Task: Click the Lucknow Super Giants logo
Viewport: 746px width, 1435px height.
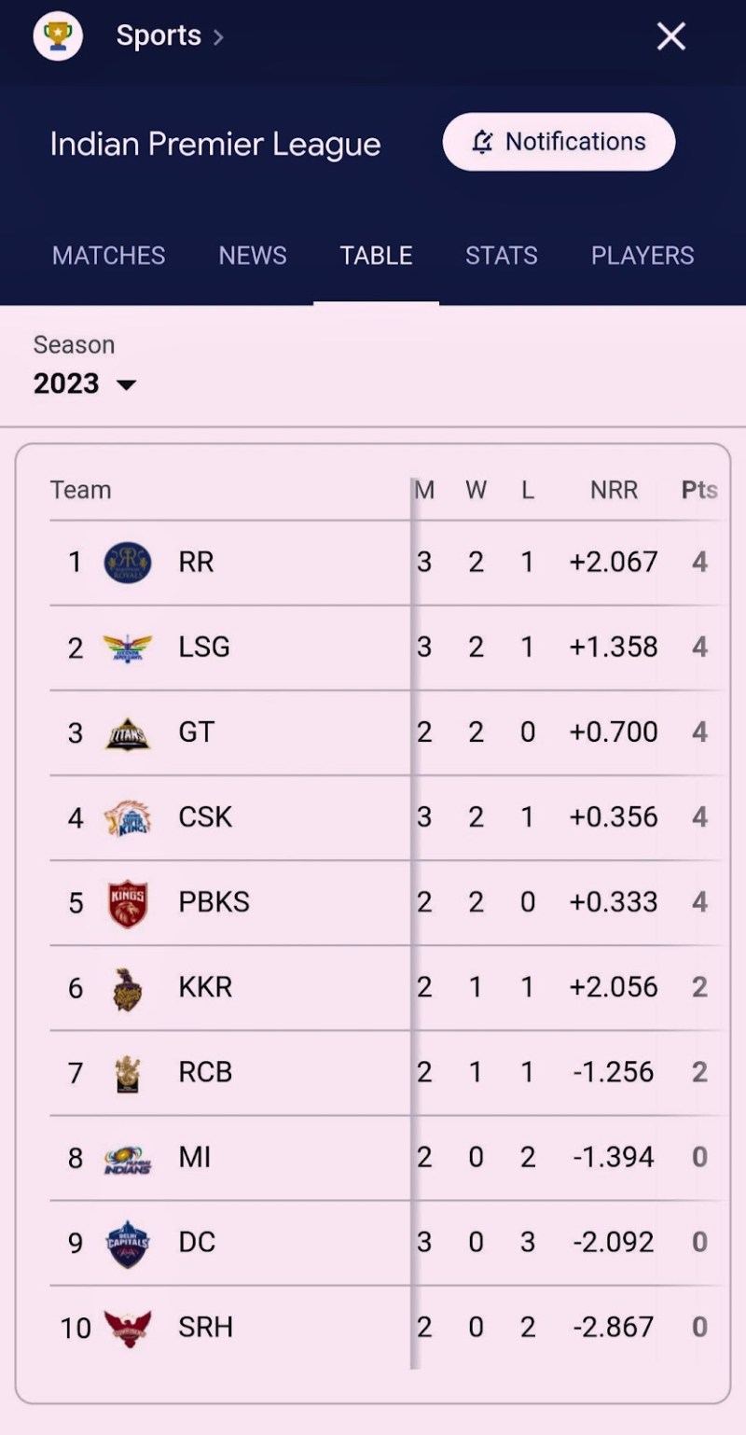Action: [128, 648]
